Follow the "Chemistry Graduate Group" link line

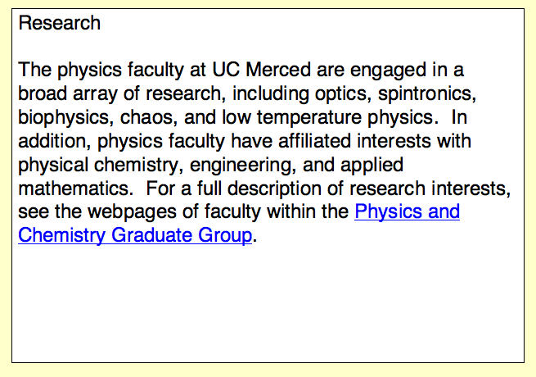click(x=135, y=236)
